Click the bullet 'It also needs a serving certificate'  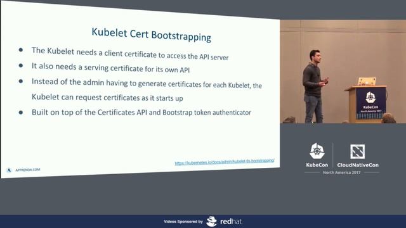pos(110,68)
